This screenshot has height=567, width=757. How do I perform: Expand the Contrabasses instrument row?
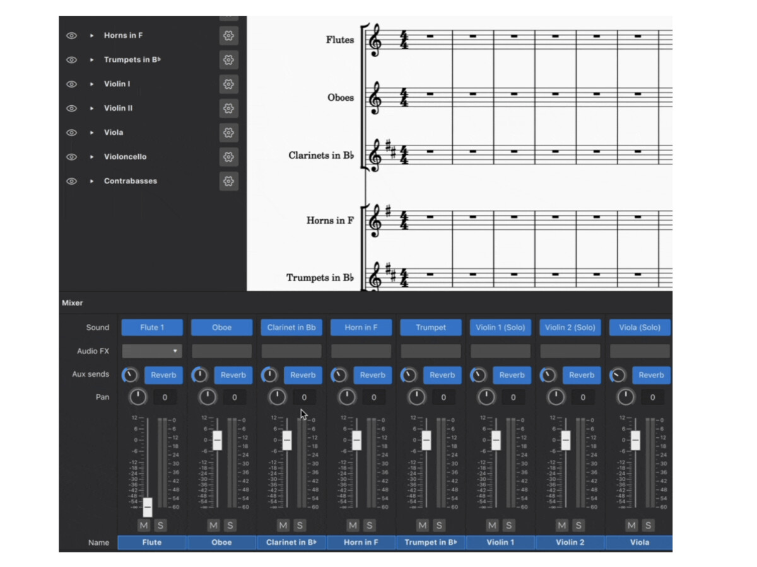(91, 181)
